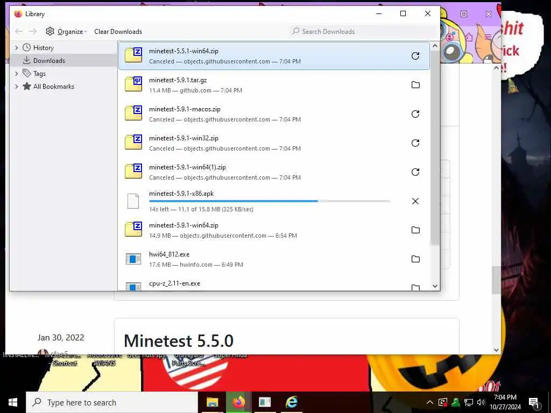
Task: Show minetest-5.9.1-win64.zip in folder
Action: [x=415, y=230]
